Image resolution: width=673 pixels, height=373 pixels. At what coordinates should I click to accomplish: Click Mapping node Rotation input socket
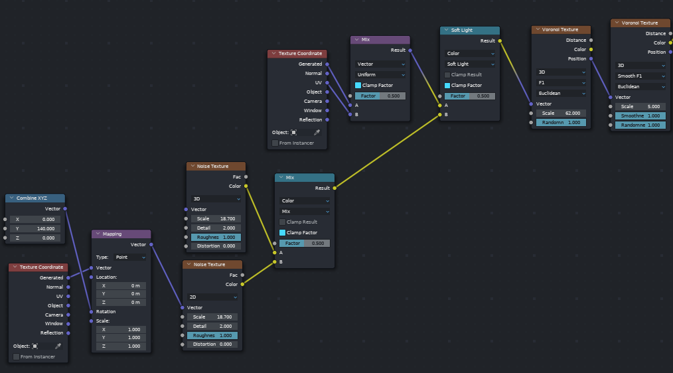point(92,312)
